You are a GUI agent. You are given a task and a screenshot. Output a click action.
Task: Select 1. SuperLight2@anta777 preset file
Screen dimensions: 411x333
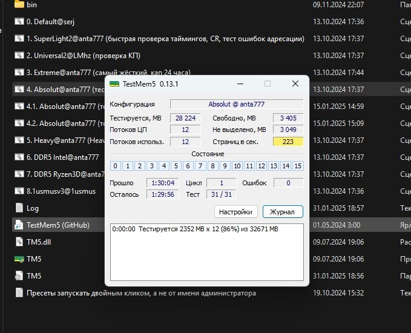click(163, 38)
